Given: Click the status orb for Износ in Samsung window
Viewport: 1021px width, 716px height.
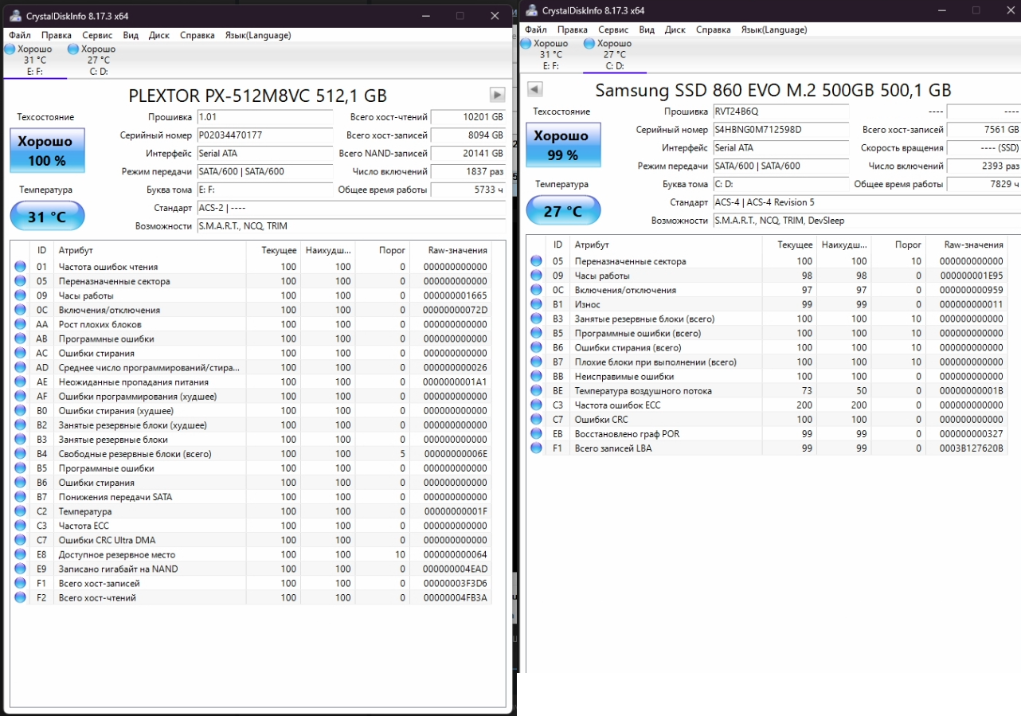Looking at the screenshot, I should tap(537, 304).
